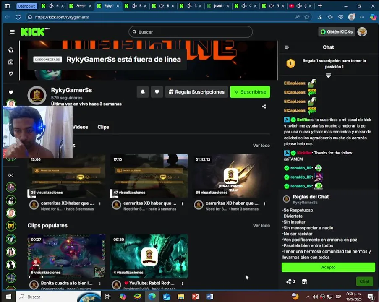This screenshot has height=302, width=379.
Task: Show hidden system tray icons
Action: pos(308,297)
